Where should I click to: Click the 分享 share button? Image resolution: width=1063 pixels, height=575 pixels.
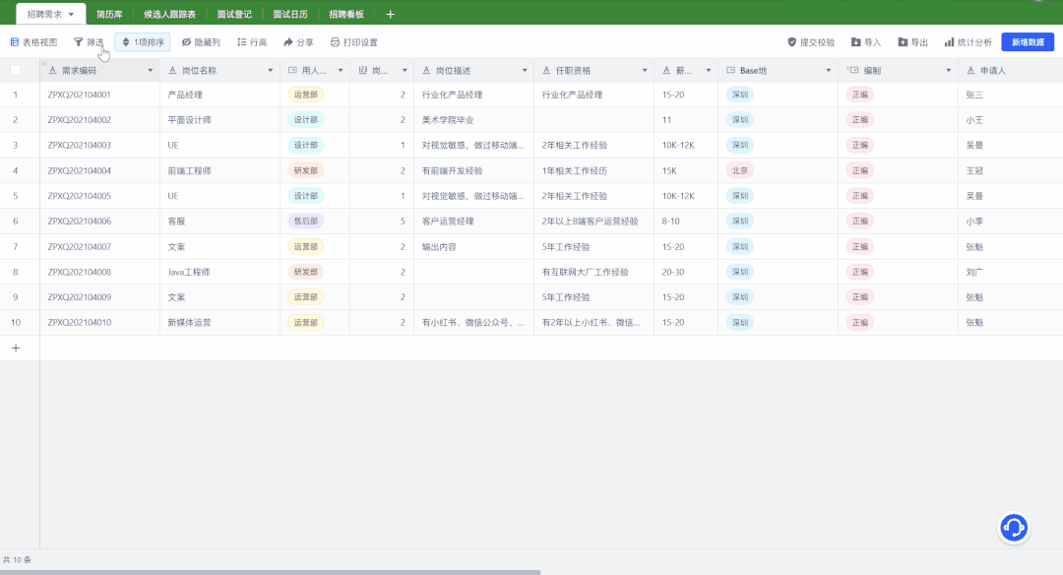click(298, 42)
